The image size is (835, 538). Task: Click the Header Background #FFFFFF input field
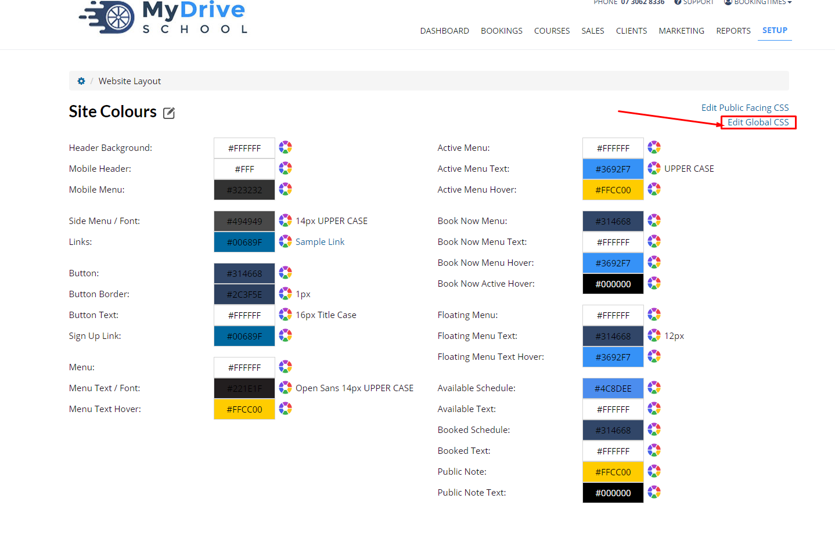pyautogui.click(x=244, y=148)
